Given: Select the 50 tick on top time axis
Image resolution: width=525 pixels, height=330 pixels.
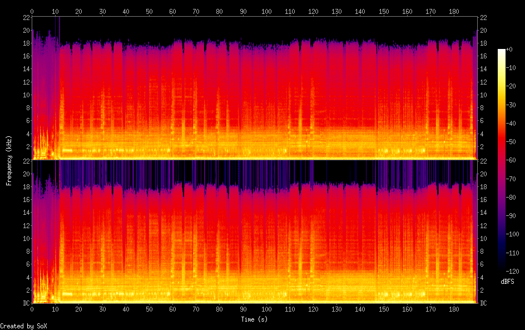Looking at the screenshot, I should 149,11.
